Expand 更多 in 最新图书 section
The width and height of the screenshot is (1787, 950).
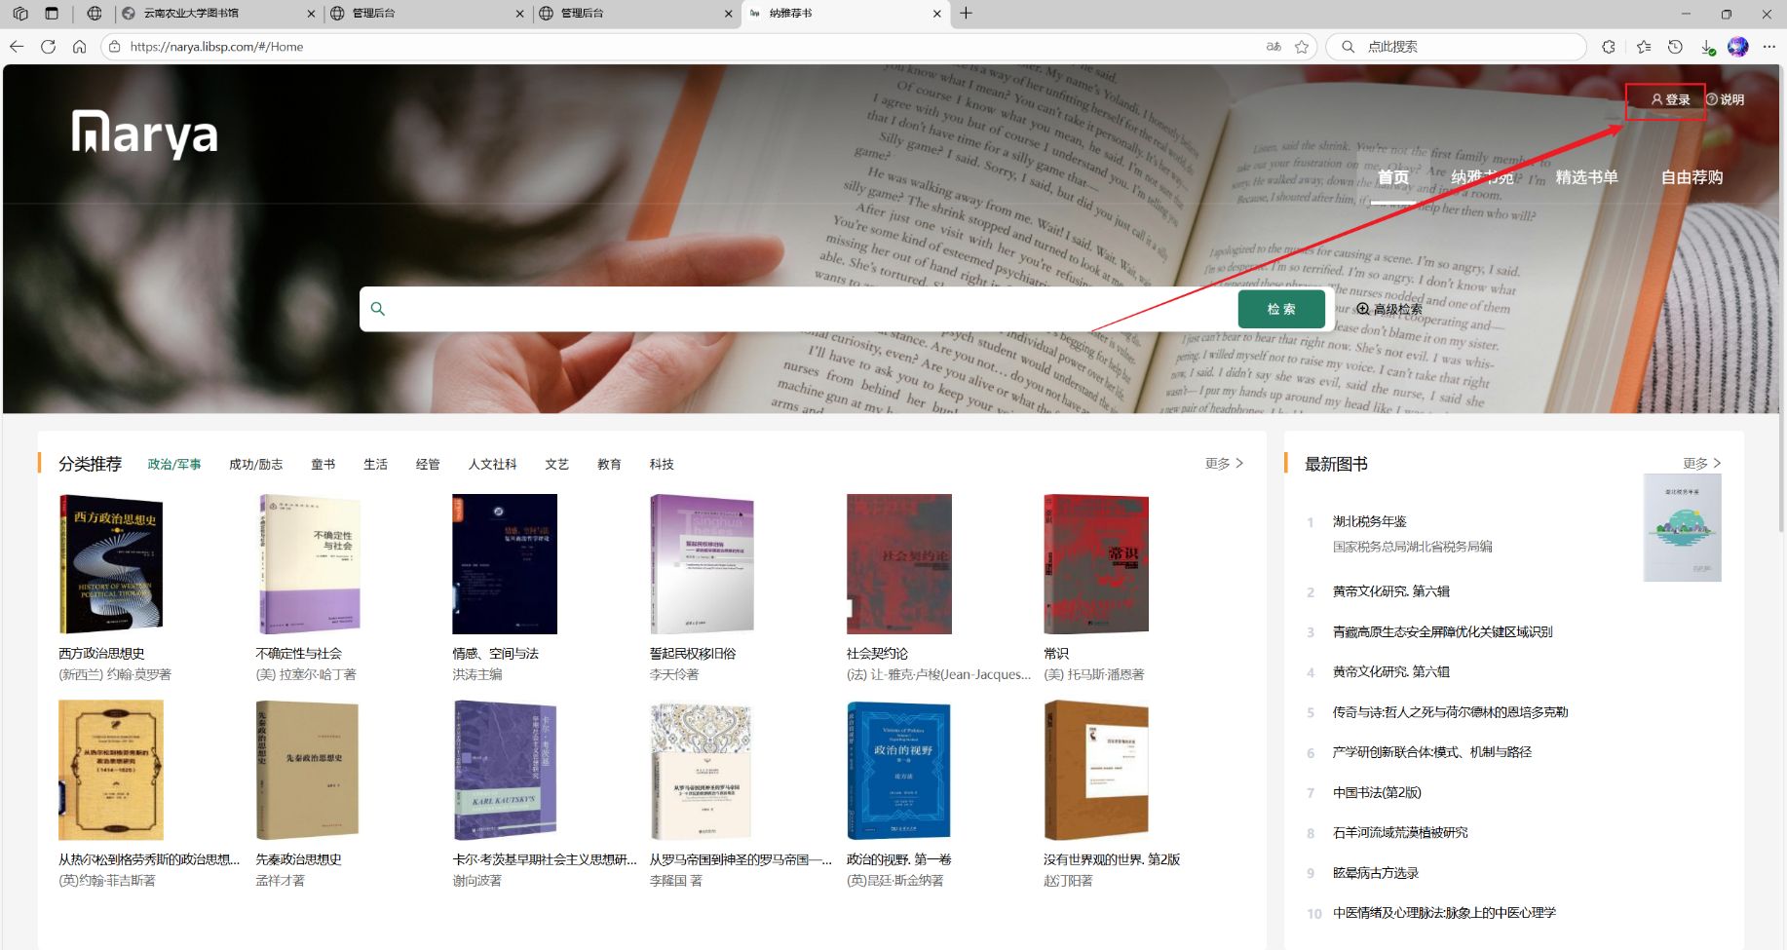click(x=1701, y=464)
